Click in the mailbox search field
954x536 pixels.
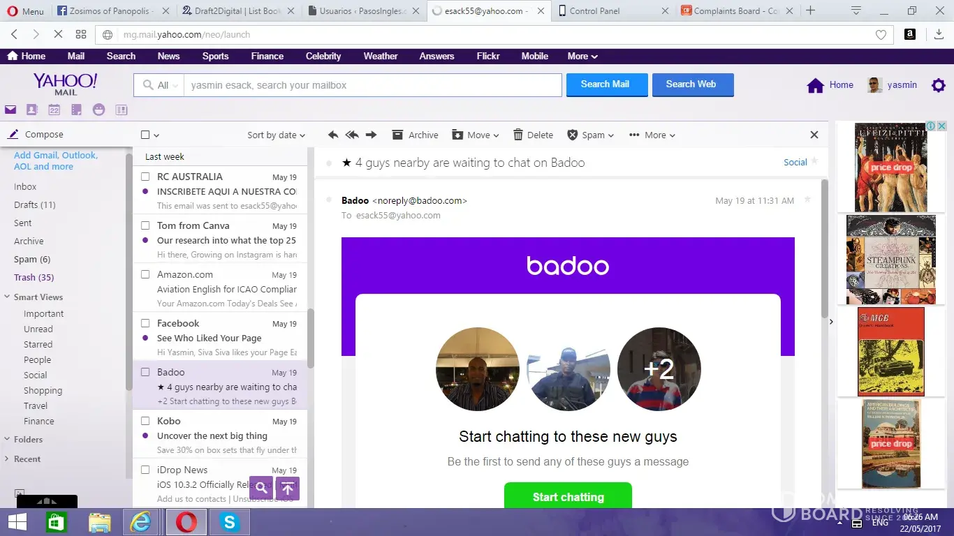pos(372,85)
